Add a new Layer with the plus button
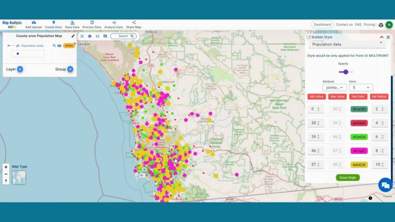This screenshot has width=395, height=222. 20,69
